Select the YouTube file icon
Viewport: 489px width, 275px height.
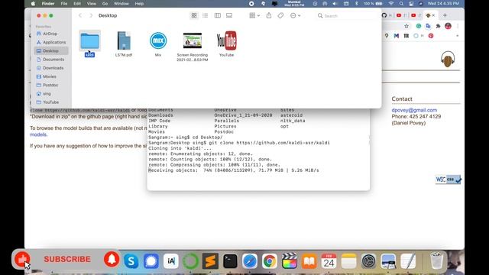pos(227,40)
